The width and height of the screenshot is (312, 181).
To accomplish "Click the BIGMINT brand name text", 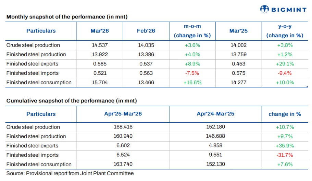I will (288, 10).
